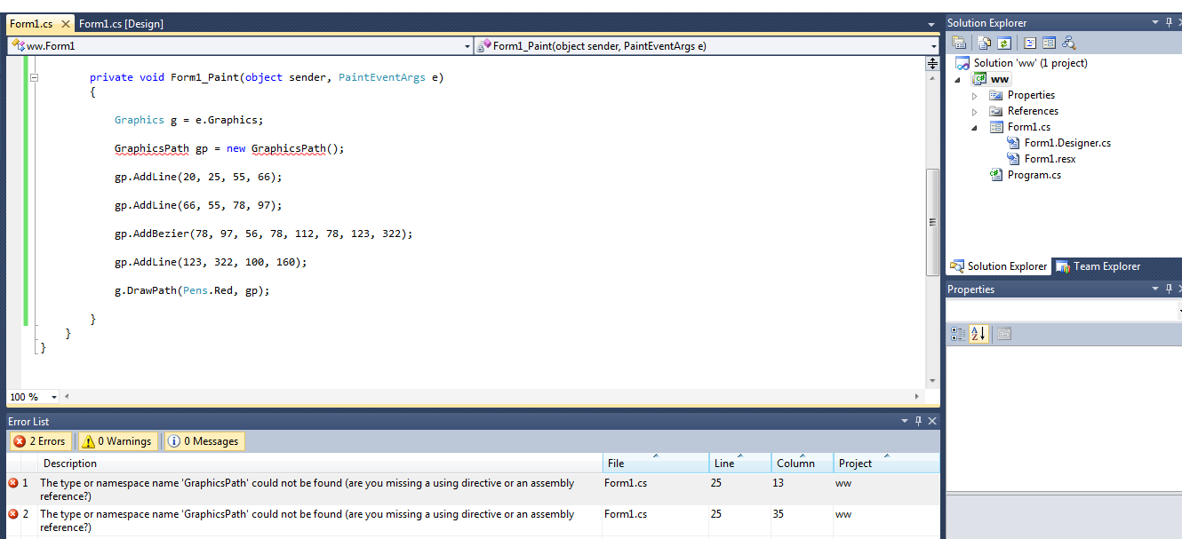Expand the References node

pyautogui.click(x=975, y=111)
